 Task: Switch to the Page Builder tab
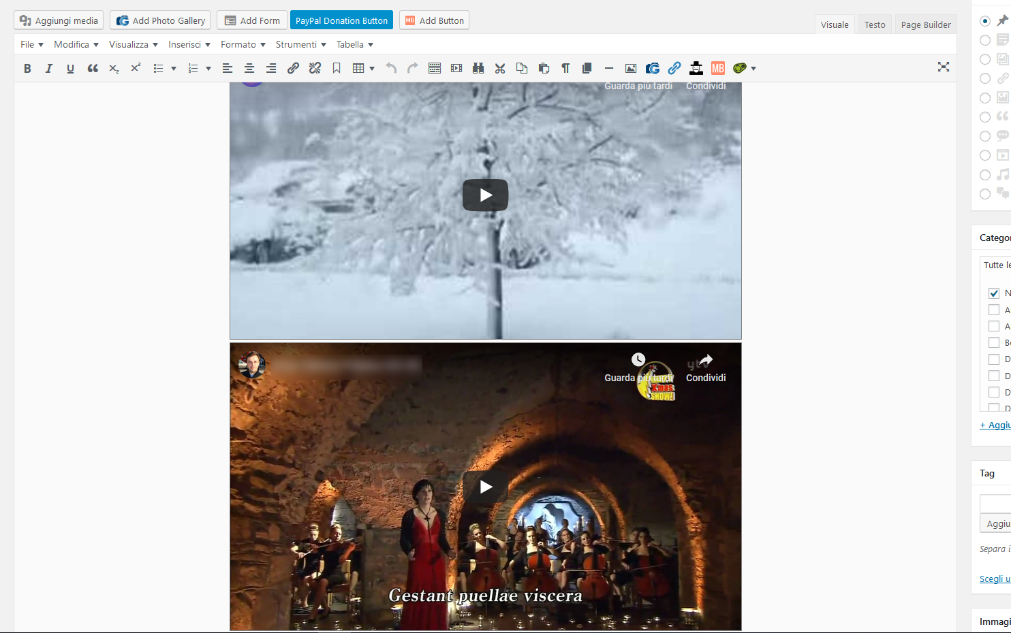(x=926, y=25)
